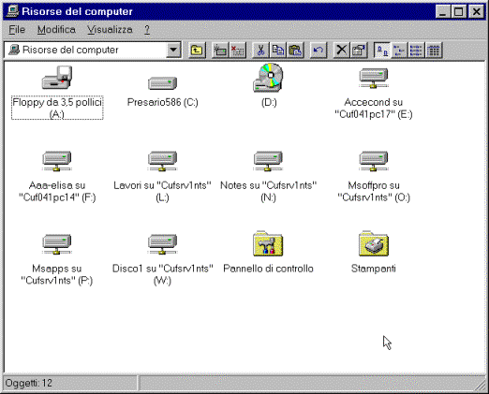The image size is (489, 394).
Task: Expand the Risorse del computer location dropdown
Action: click(x=173, y=50)
